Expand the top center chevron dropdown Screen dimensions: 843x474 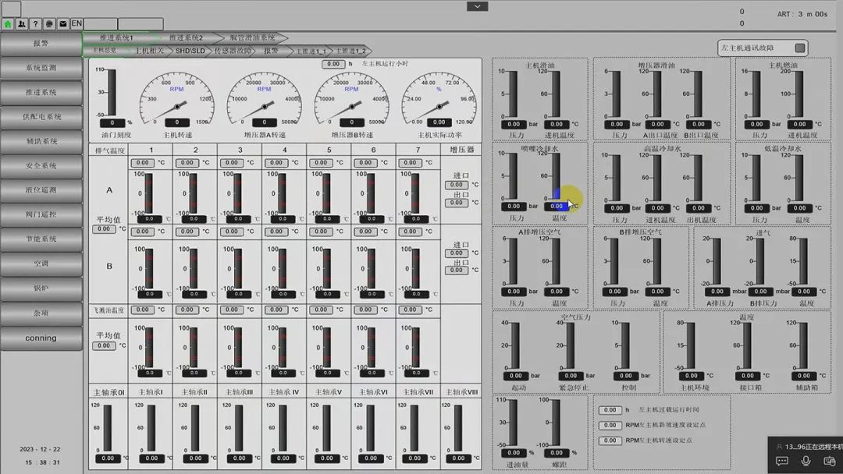(x=477, y=6)
